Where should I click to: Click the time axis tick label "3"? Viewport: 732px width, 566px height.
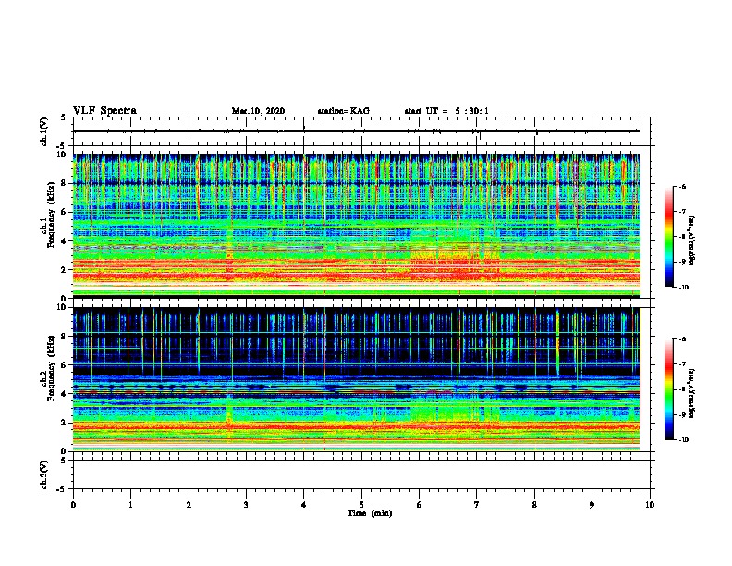tap(246, 505)
